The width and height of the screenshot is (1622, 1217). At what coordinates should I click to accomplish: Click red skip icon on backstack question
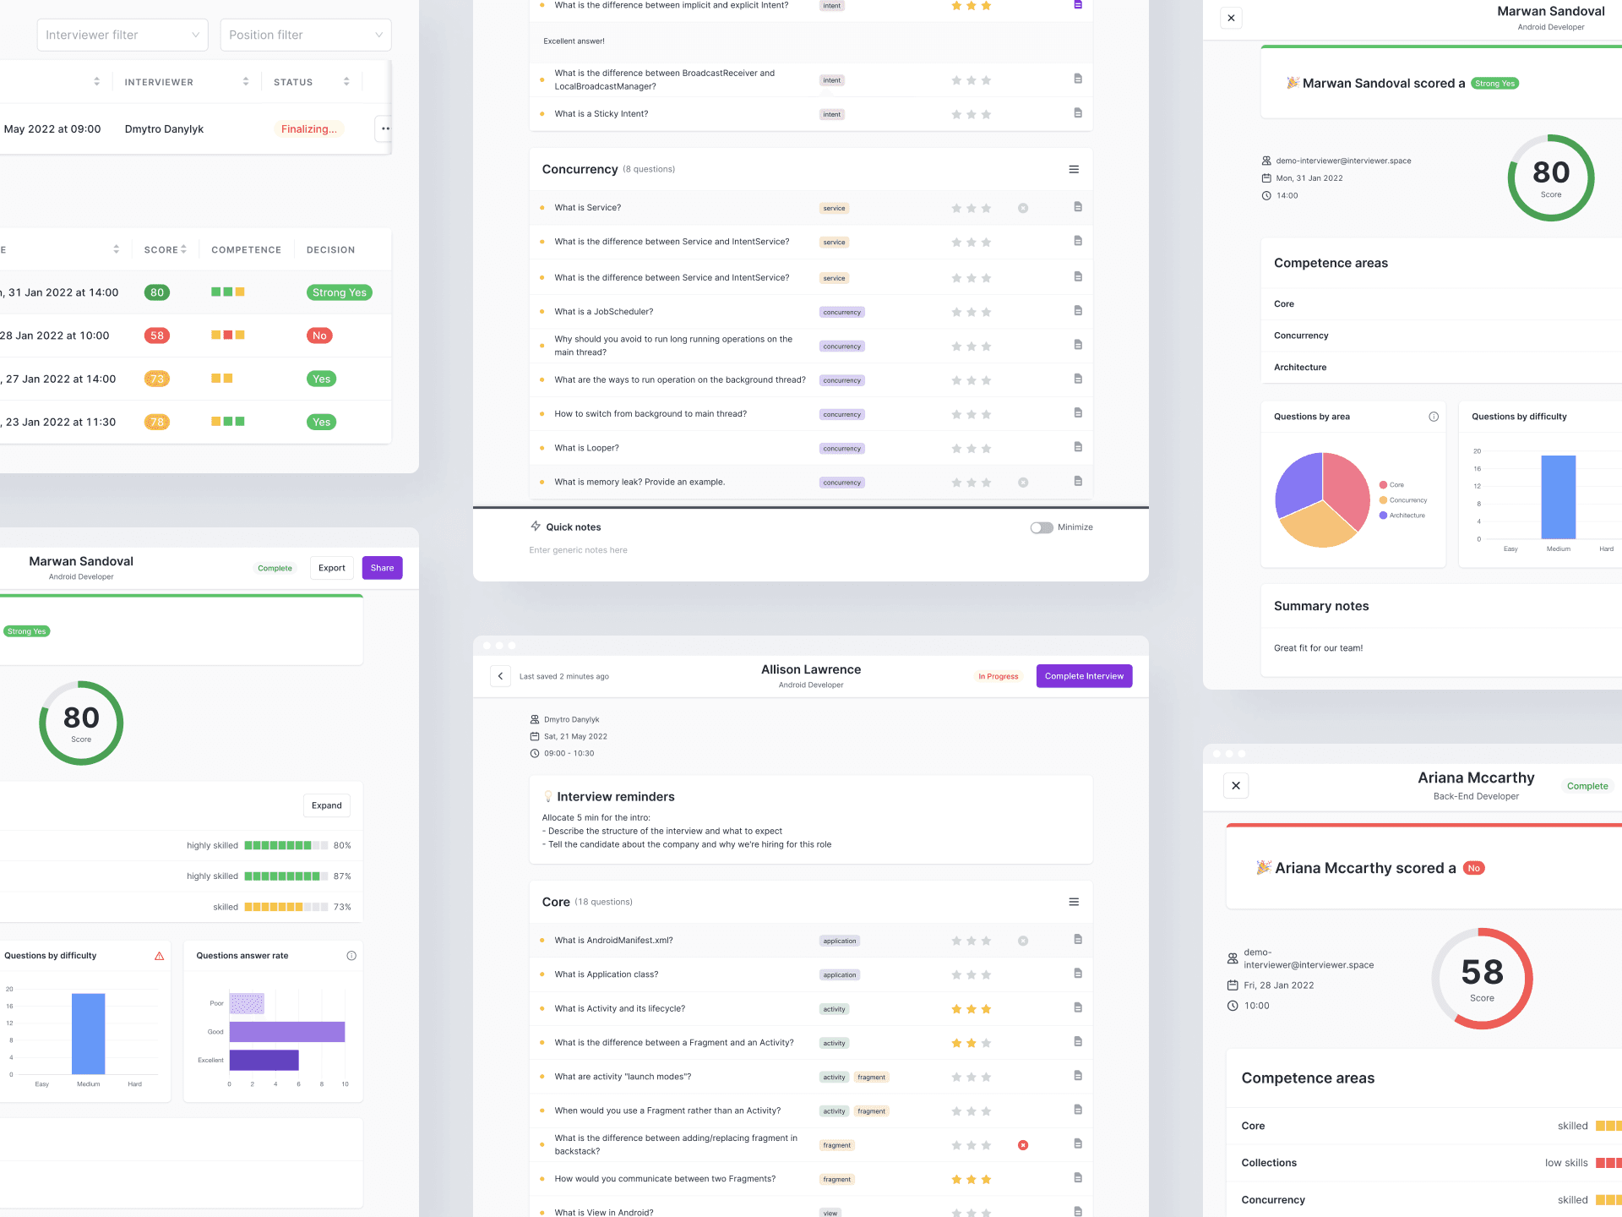pyautogui.click(x=1023, y=1145)
